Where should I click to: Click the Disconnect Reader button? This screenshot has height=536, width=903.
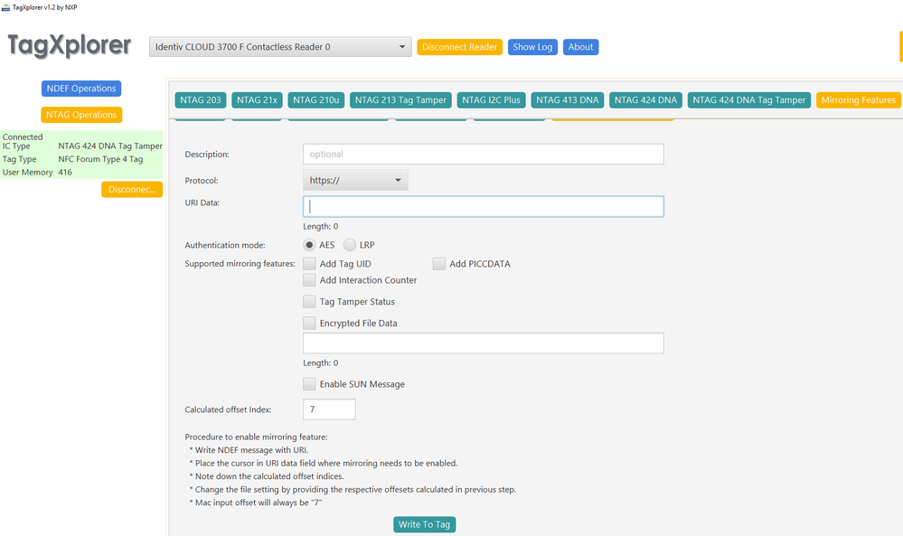(459, 47)
